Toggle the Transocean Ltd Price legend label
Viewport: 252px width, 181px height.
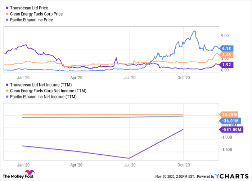(x=30, y=8)
